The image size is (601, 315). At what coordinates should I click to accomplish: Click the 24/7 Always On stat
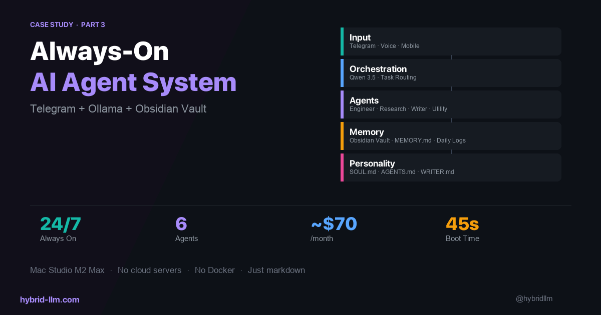pos(60,228)
